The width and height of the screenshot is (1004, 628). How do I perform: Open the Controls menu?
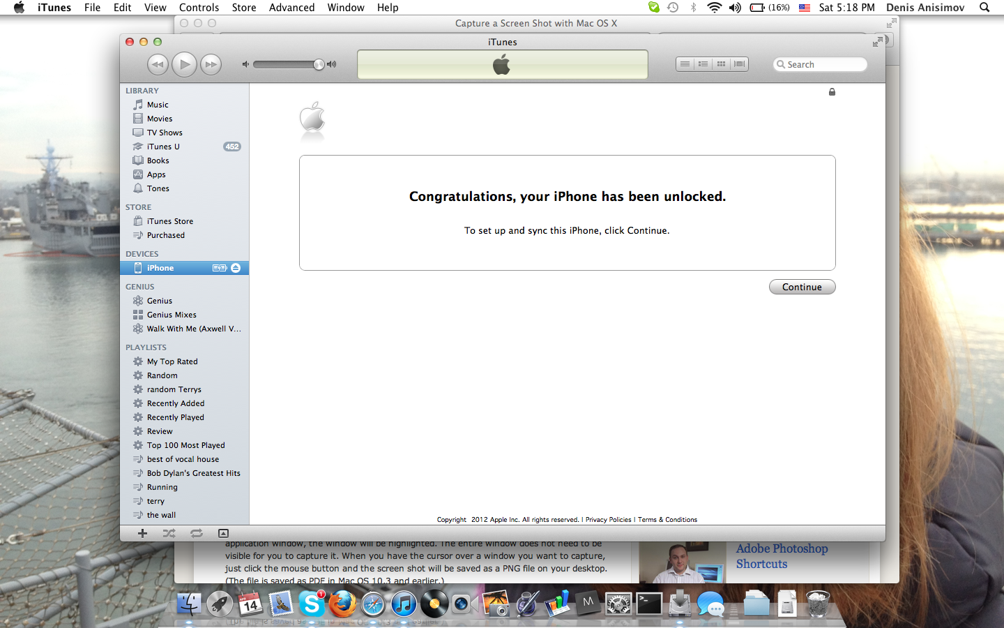pos(199,8)
